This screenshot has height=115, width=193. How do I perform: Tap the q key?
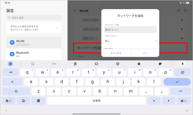pos(27,72)
